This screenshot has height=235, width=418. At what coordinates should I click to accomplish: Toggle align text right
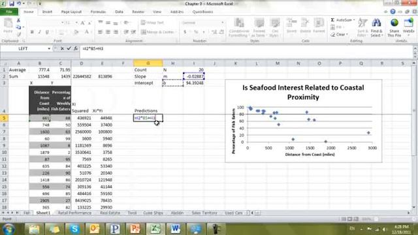pyautogui.click(x=116, y=32)
